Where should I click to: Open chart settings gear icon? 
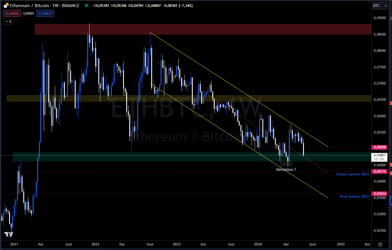click(x=380, y=244)
